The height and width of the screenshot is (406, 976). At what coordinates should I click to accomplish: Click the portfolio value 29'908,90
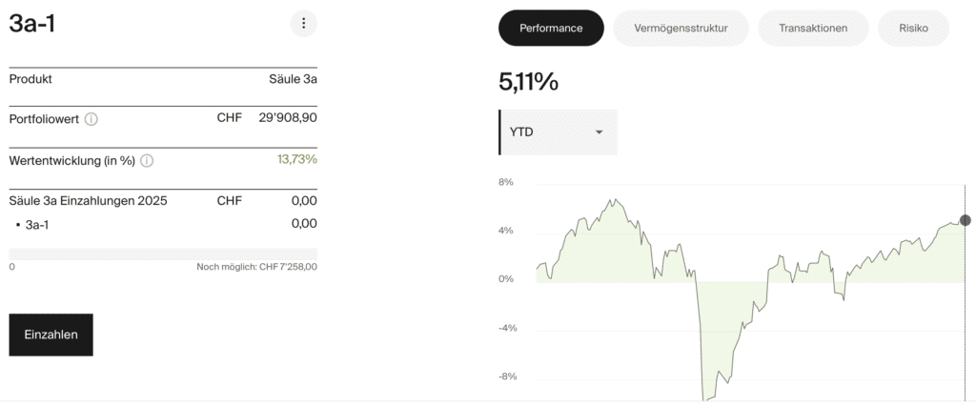288,118
